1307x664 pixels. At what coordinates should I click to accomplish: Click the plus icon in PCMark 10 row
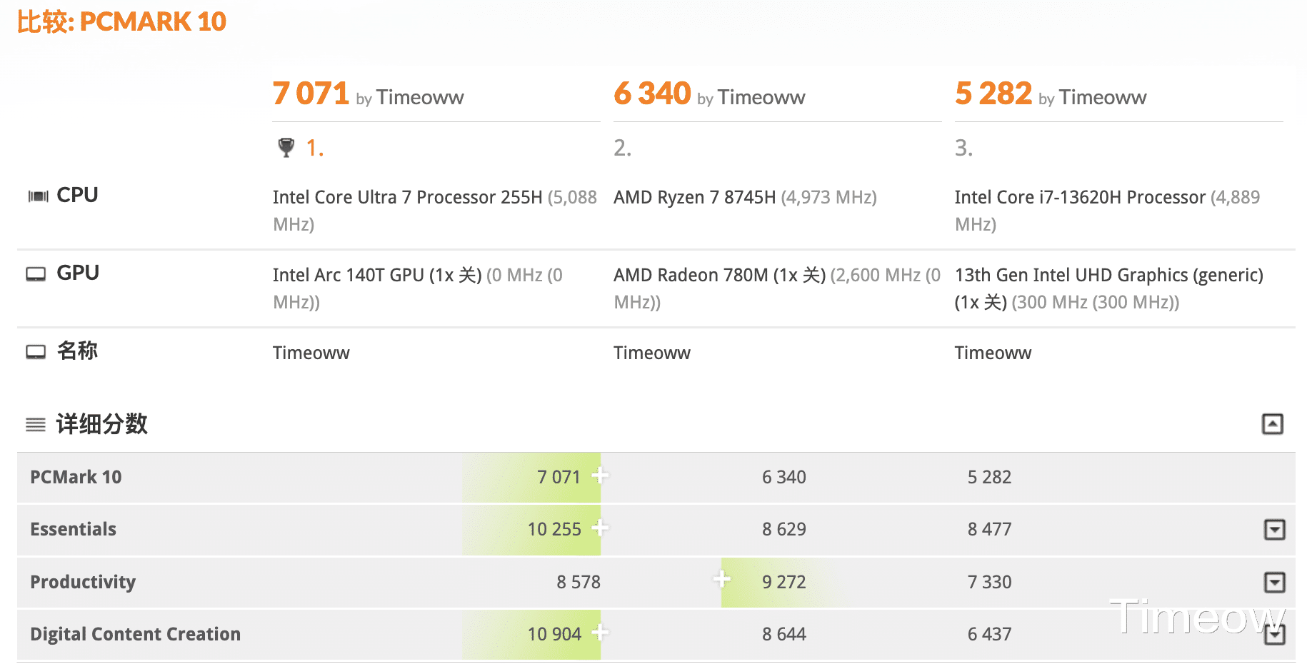(600, 476)
